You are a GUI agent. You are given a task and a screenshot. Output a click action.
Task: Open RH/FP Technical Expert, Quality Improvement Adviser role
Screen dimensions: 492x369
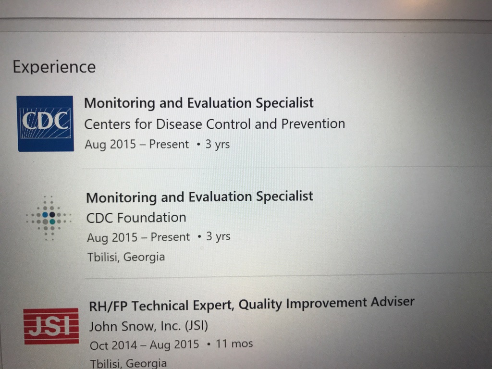pyautogui.click(x=251, y=304)
